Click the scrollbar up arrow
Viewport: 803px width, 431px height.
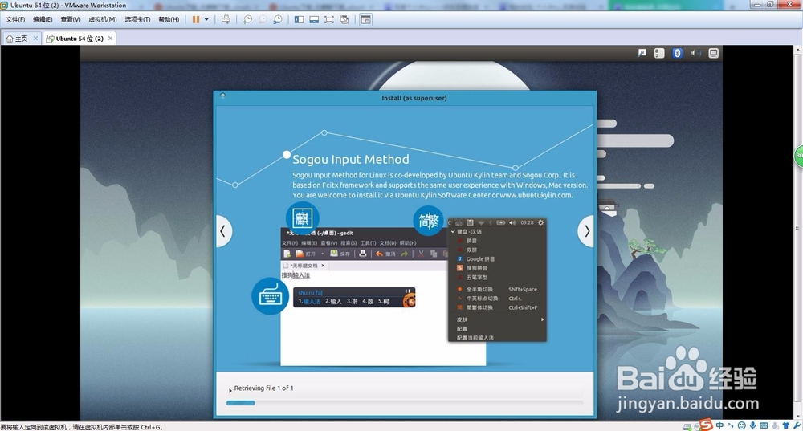(x=798, y=50)
